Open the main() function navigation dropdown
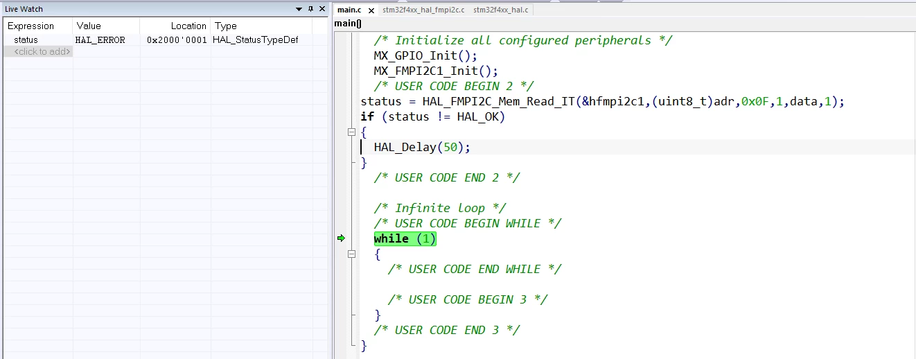Viewport: 916px width, 359px height. coord(348,24)
